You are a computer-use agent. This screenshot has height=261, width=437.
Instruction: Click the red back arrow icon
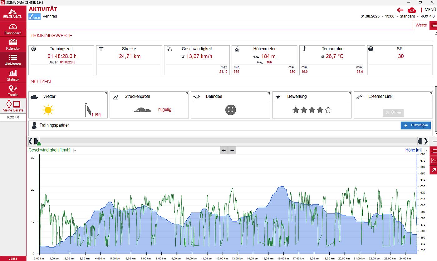[x=400, y=10]
